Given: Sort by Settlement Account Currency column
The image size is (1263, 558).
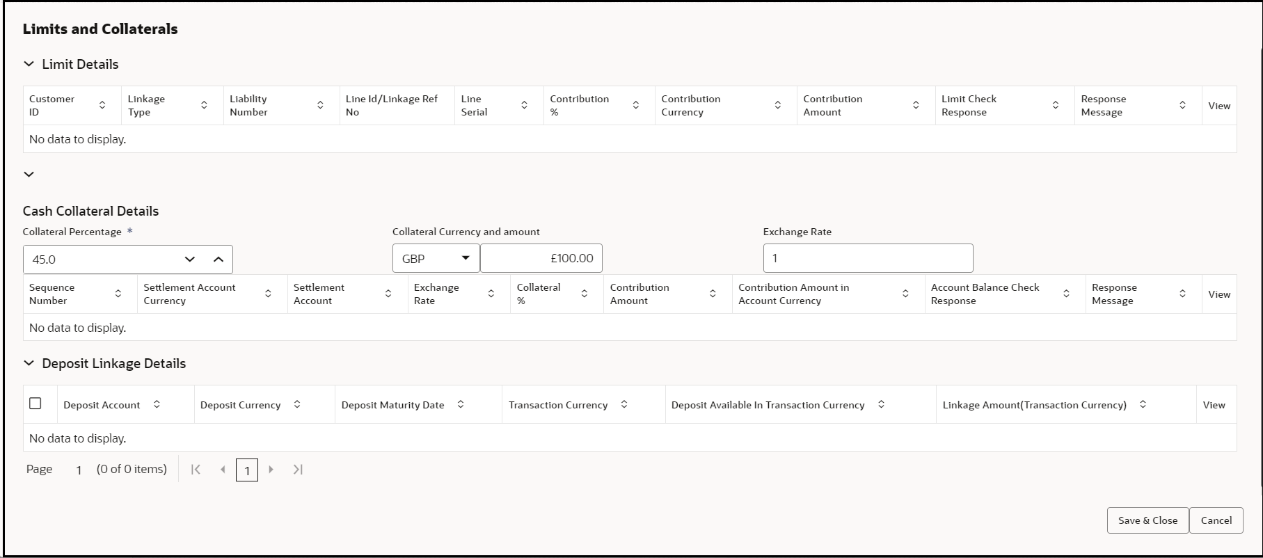Looking at the screenshot, I should pos(268,294).
